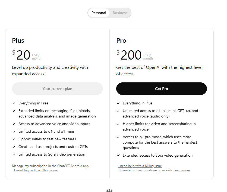The height and width of the screenshot is (192, 227).
Task: Switch to the Business plans tab
Action: pyautogui.click(x=120, y=13)
